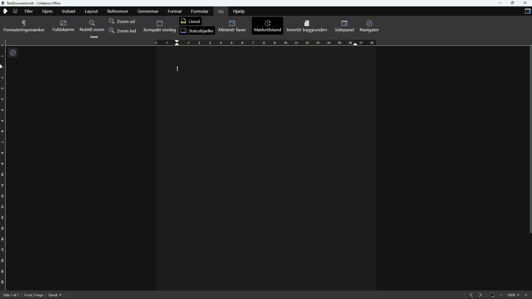This screenshot has height=299, width=532.
Task: Toggle Mørketilstand off
Action: pos(267,25)
